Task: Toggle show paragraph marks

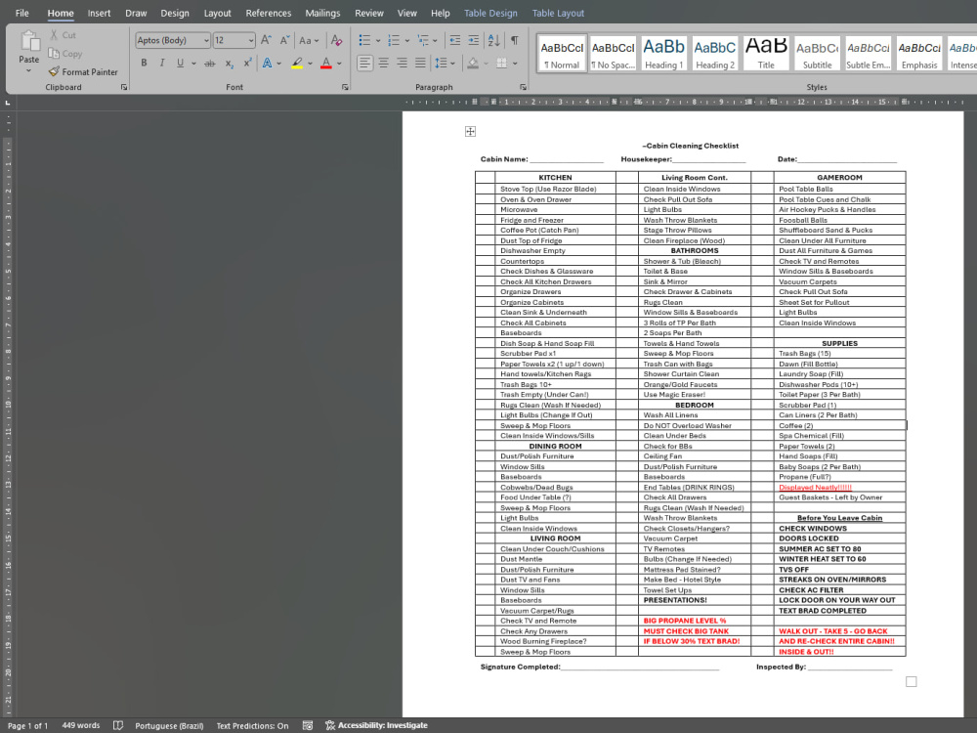Action: [x=515, y=40]
